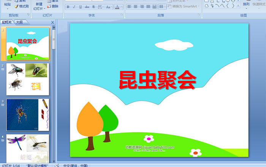Toggle bold text formatting
Viewport: 266px width, 167px height.
(68, 7)
